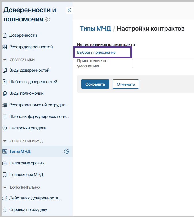Click the Реестр доверенностей grid icon
Image resolution: width=194 pixels, height=217 pixels.
[x=5, y=47]
